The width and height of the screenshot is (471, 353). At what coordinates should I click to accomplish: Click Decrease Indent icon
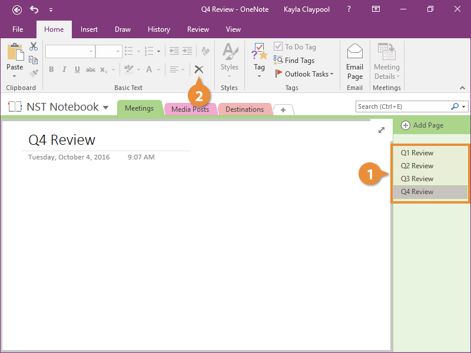[174, 51]
